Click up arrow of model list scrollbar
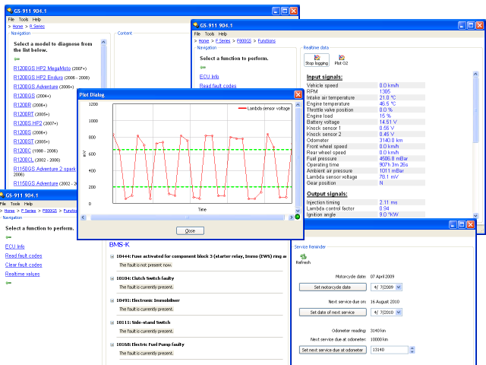Screen dimensions: 486x365 tap(103, 42)
